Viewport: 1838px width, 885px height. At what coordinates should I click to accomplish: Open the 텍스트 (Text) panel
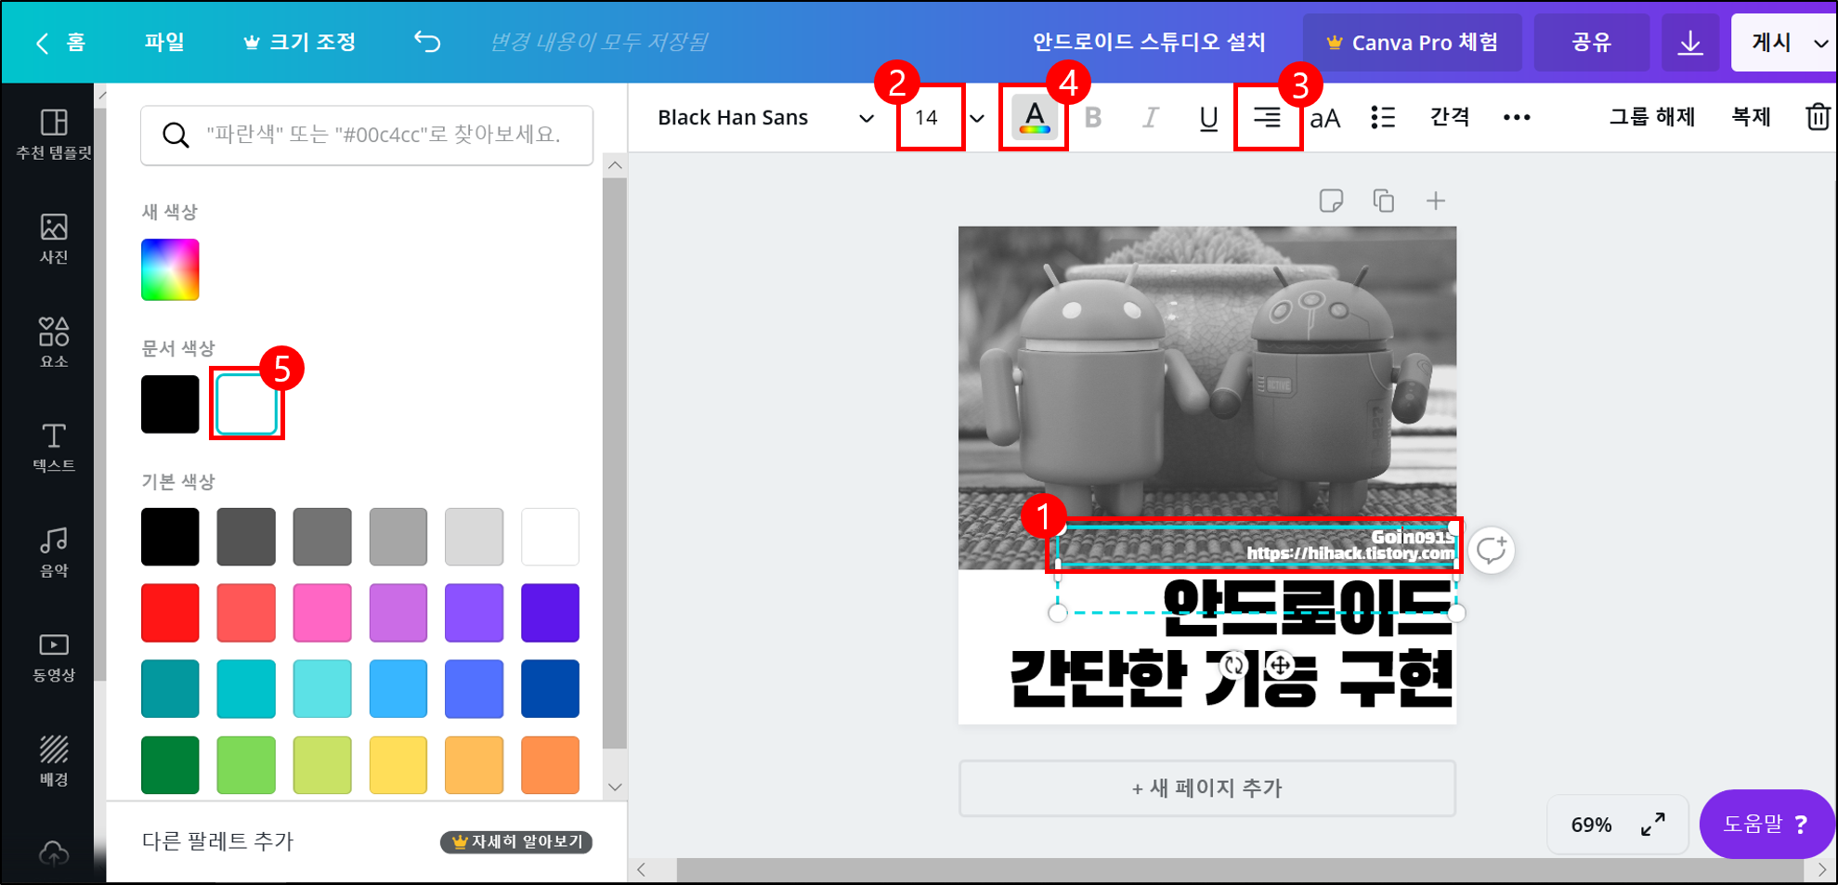point(53,446)
